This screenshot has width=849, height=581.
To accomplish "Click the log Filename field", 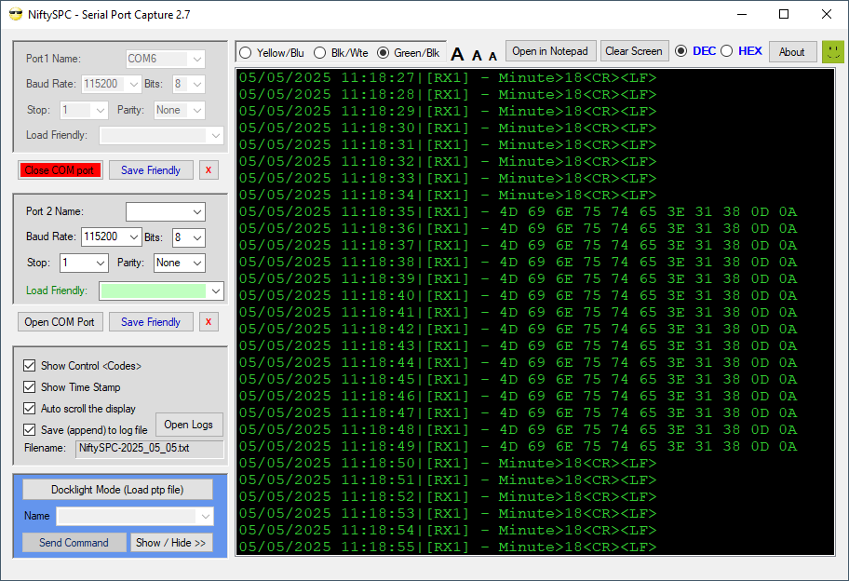I will point(150,449).
